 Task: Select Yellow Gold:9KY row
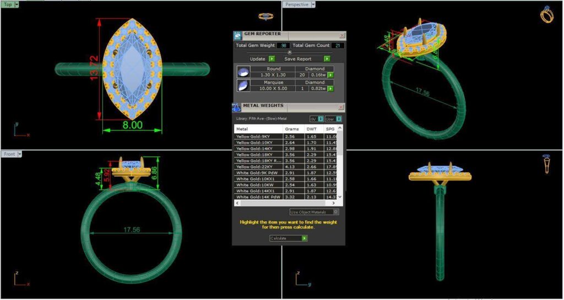coord(286,137)
